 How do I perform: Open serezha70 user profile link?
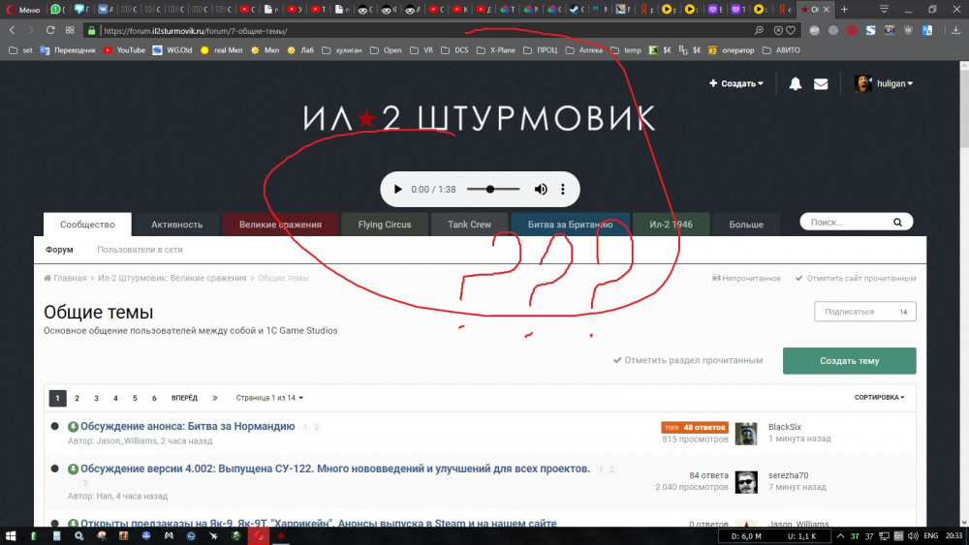tap(788, 475)
